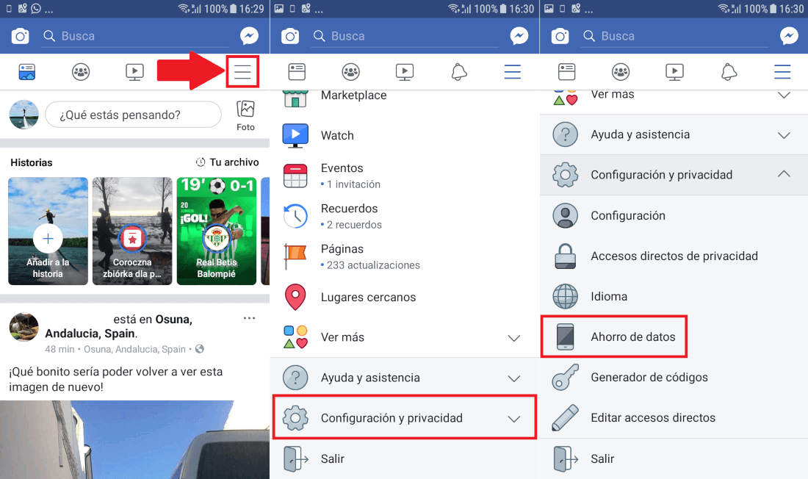Open Messenger in the left phone screen
Screen dimensions: 808x479
coord(250,35)
